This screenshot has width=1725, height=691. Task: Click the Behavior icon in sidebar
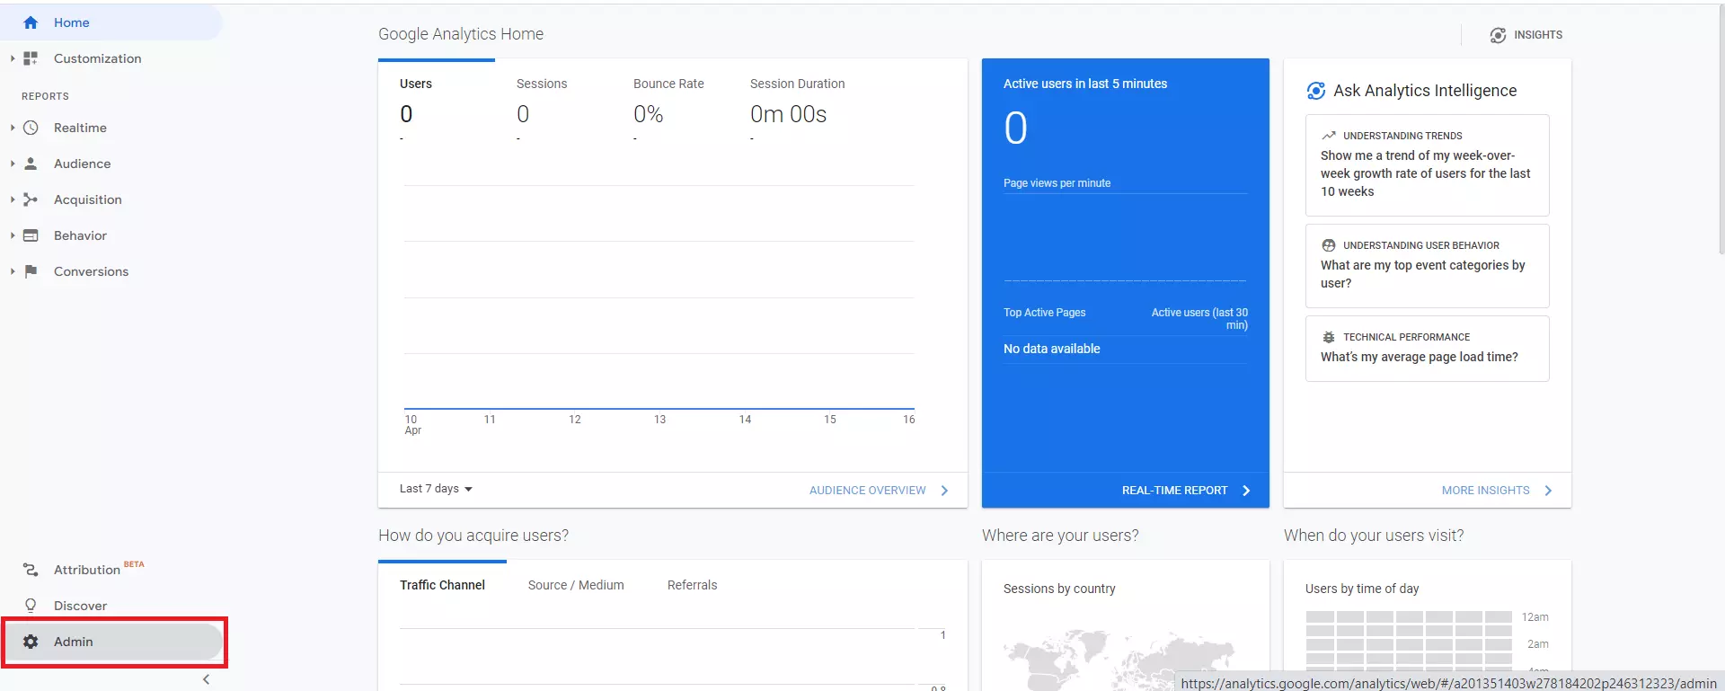click(31, 235)
